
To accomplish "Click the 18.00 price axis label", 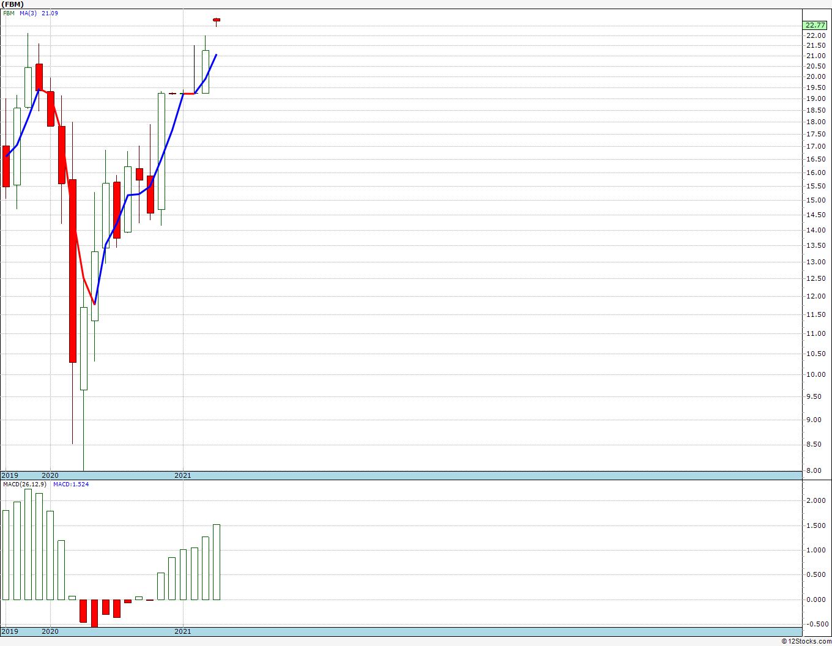I will click(815, 122).
